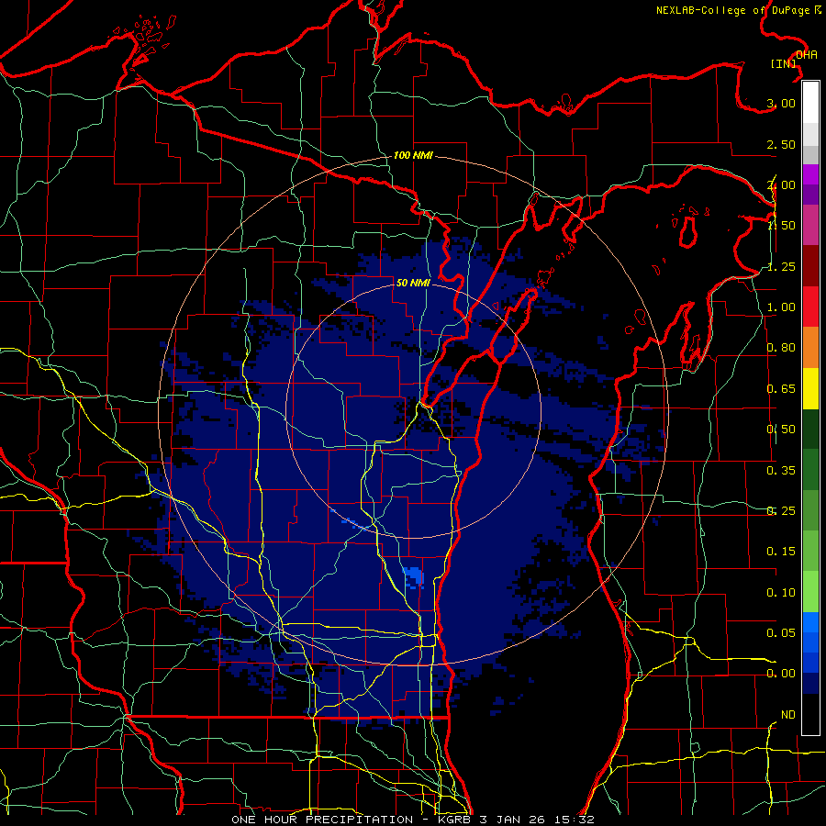Click the 1.00 legend value
The image size is (826, 826).
(781, 307)
